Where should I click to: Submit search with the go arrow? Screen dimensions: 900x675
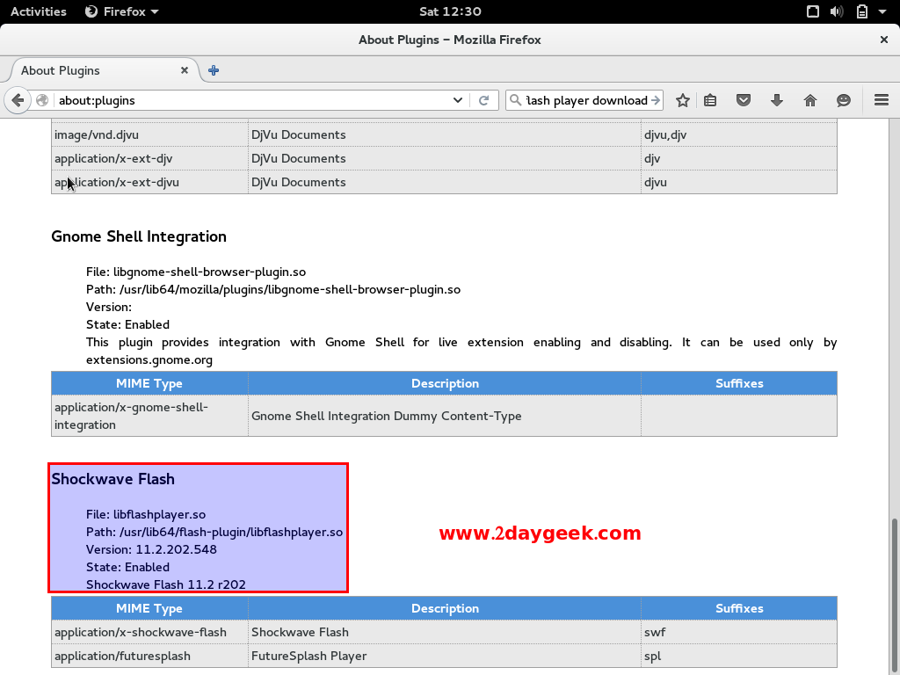point(656,100)
